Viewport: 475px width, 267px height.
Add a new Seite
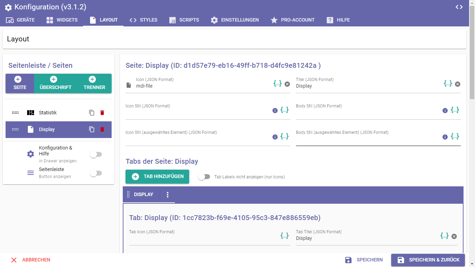[20, 83]
